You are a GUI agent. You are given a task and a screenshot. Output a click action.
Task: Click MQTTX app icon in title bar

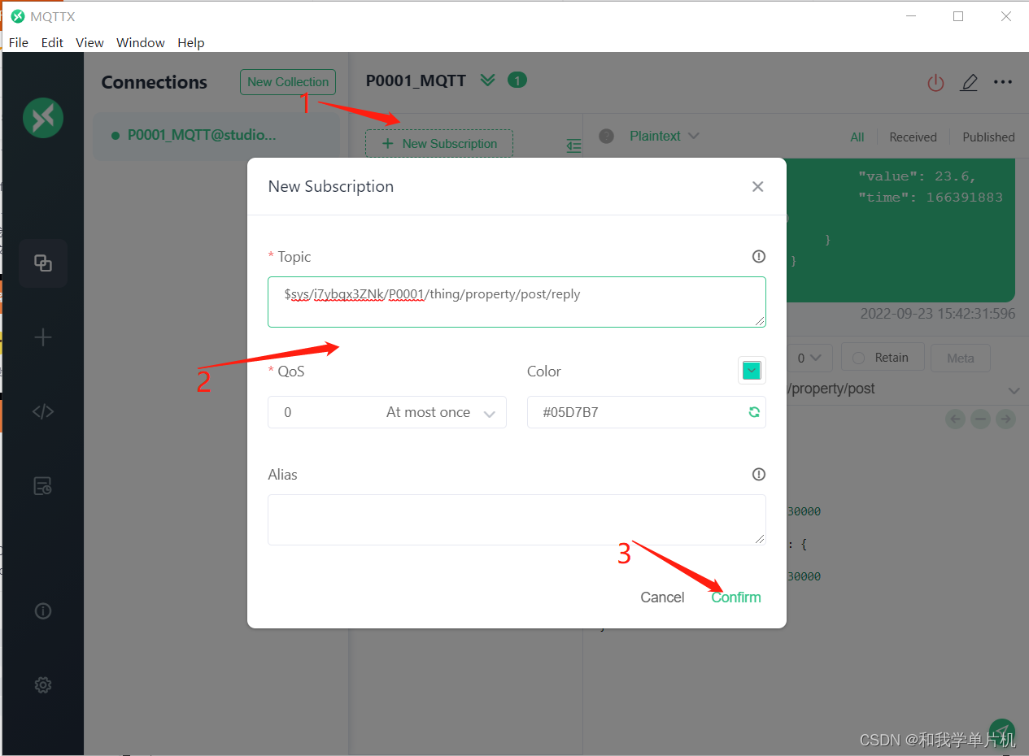(x=18, y=16)
